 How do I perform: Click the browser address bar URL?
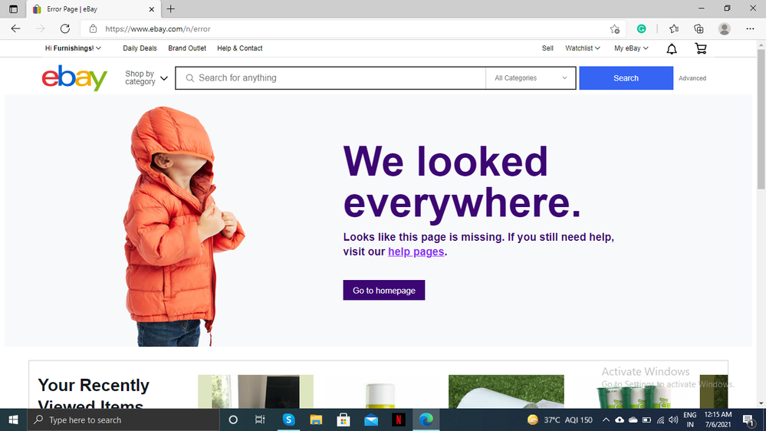tap(158, 29)
